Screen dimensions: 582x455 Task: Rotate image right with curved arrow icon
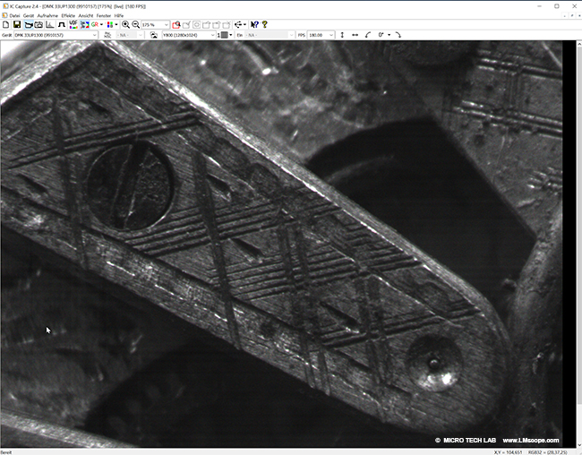[398, 35]
